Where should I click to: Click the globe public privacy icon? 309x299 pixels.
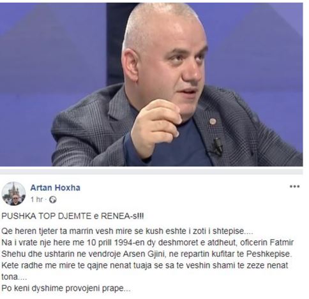coord(52,200)
